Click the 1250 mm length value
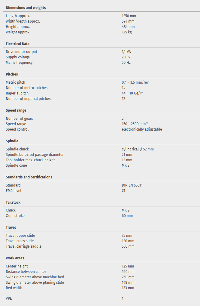 pos(129,16)
